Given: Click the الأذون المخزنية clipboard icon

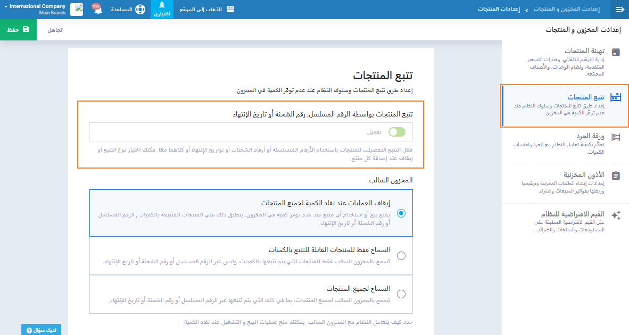Looking at the screenshot, I should 616,176.
